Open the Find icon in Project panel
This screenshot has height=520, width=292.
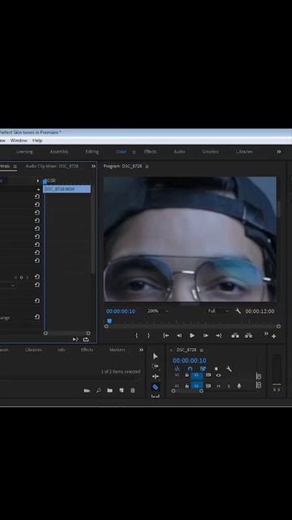(x=98, y=390)
